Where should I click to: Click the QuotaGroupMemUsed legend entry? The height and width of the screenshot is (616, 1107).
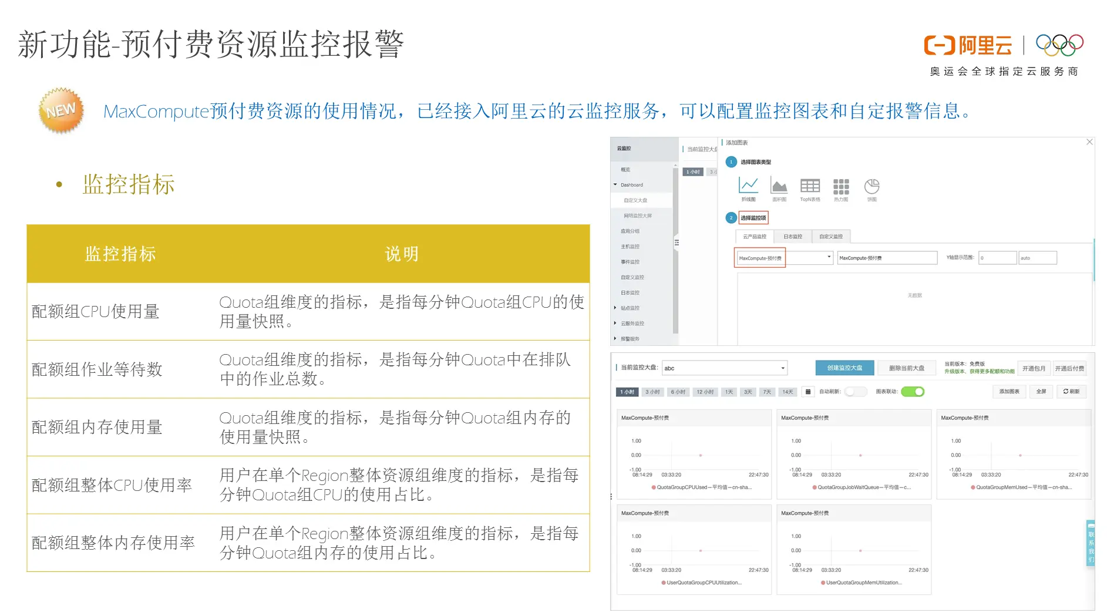[1021, 487]
